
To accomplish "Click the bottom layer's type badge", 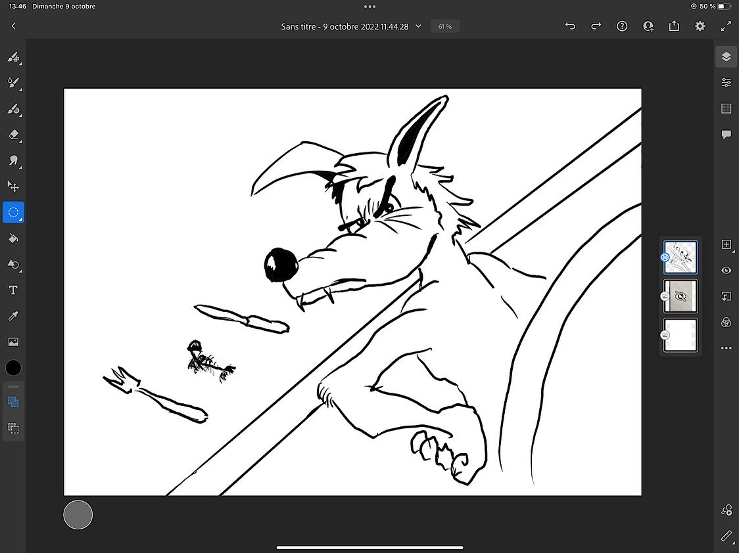I will [x=665, y=335].
